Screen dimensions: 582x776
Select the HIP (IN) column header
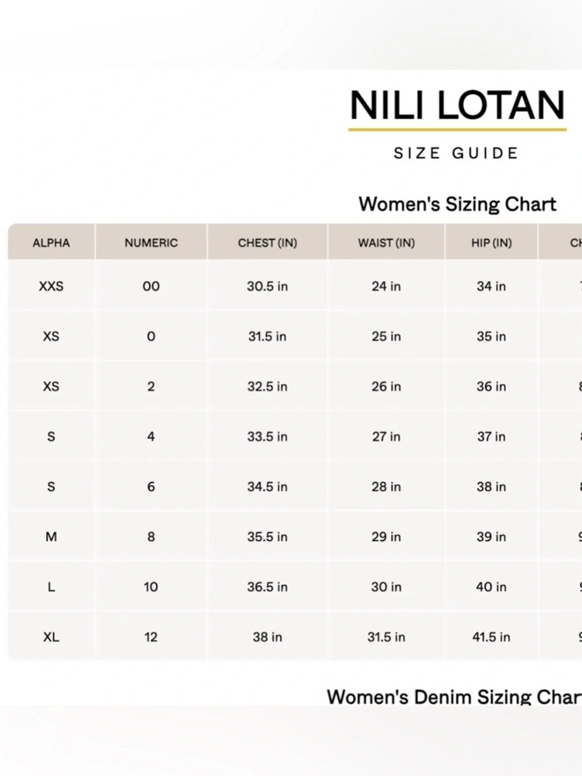pos(491,243)
